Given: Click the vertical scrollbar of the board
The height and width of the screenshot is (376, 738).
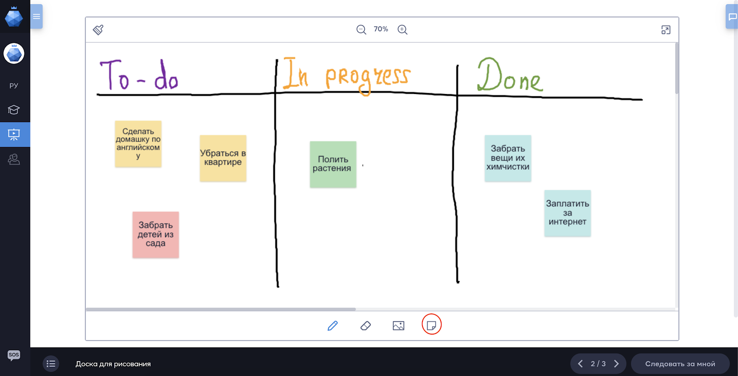Looking at the screenshot, I should [x=677, y=68].
